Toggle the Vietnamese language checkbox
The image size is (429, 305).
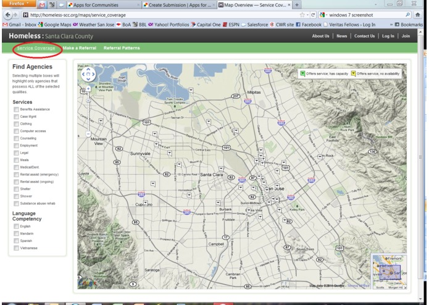coord(16,248)
